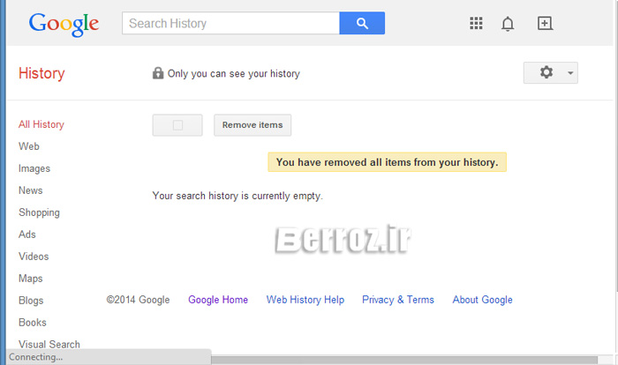Click the share plus icon
618x365 pixels.
(545, 24)
